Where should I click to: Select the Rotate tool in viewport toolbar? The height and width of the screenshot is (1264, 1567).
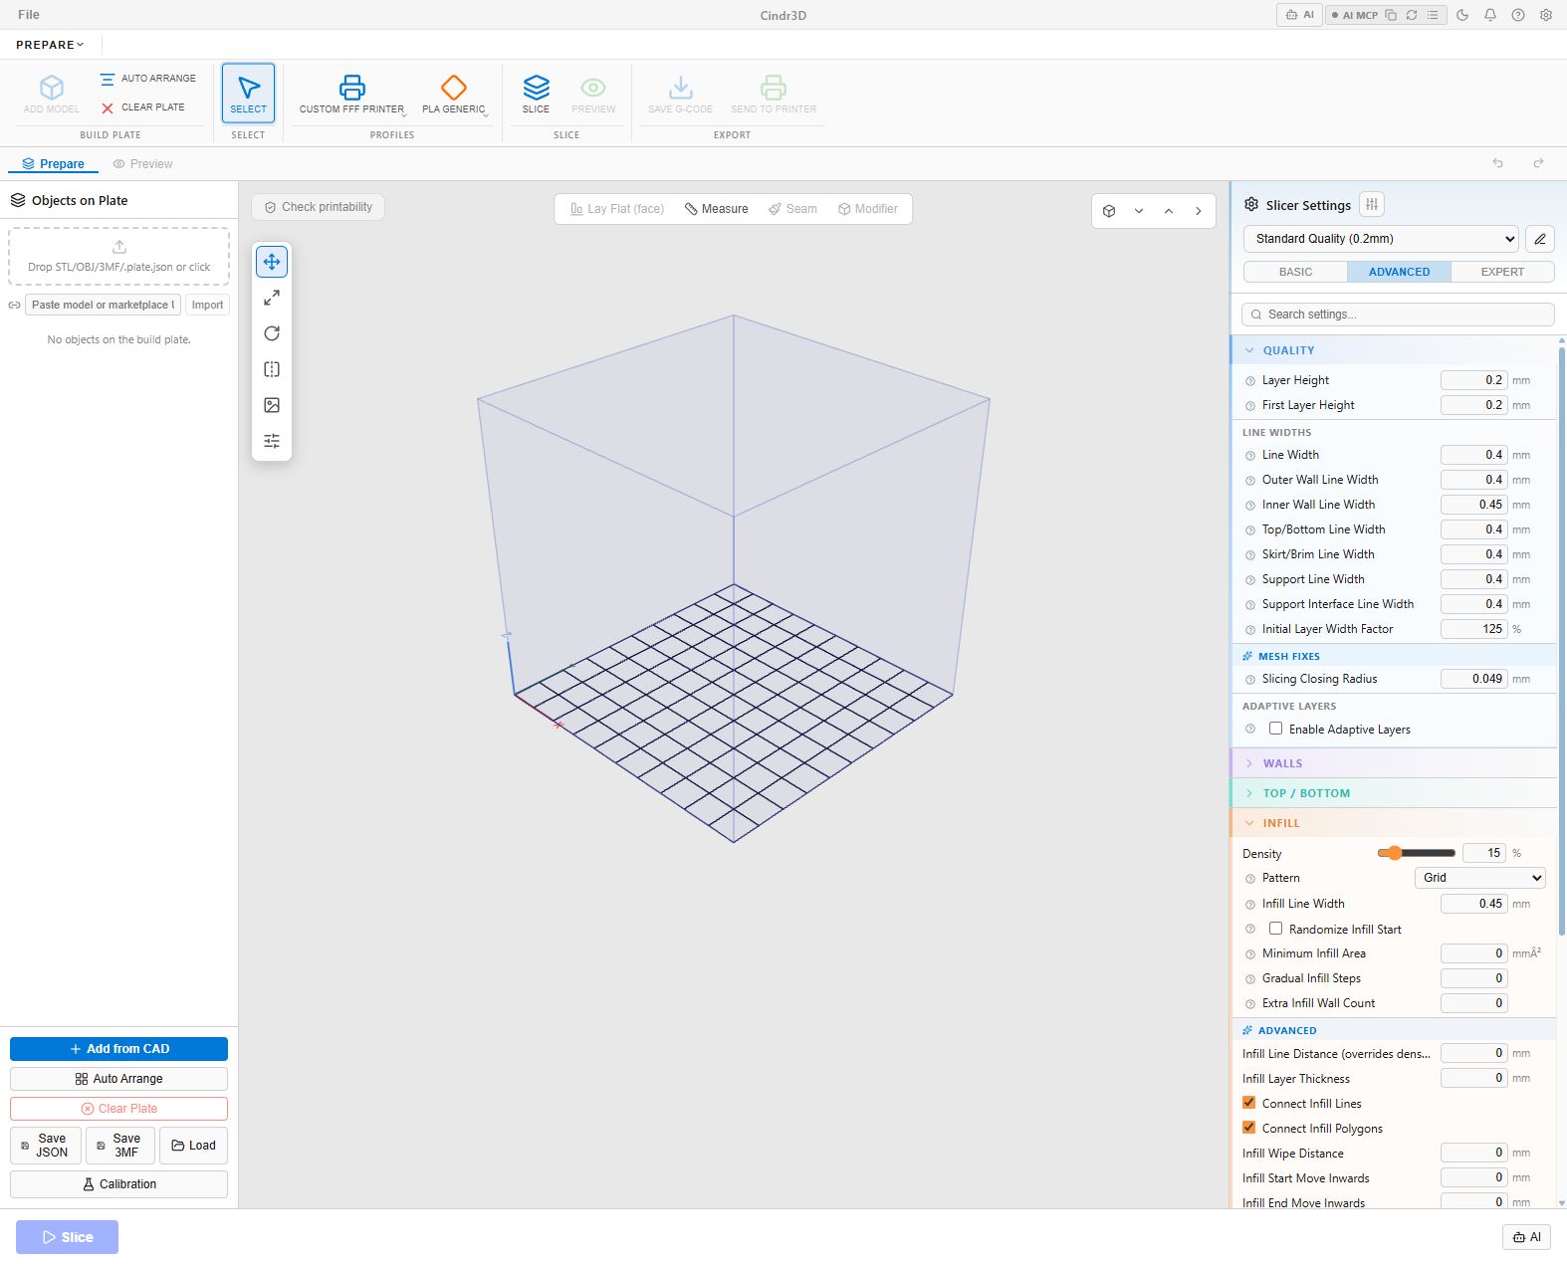(x=272, y=333)
